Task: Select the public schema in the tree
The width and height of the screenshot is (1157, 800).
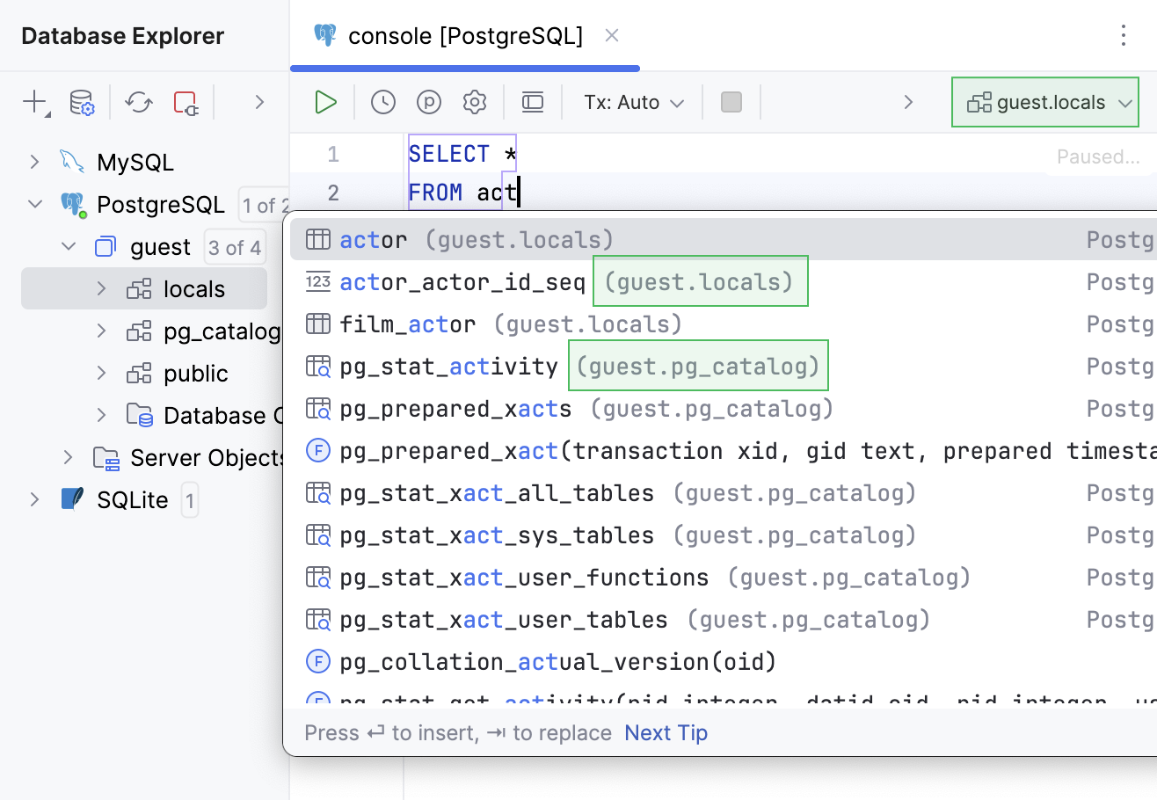Action: click(195, 374)
